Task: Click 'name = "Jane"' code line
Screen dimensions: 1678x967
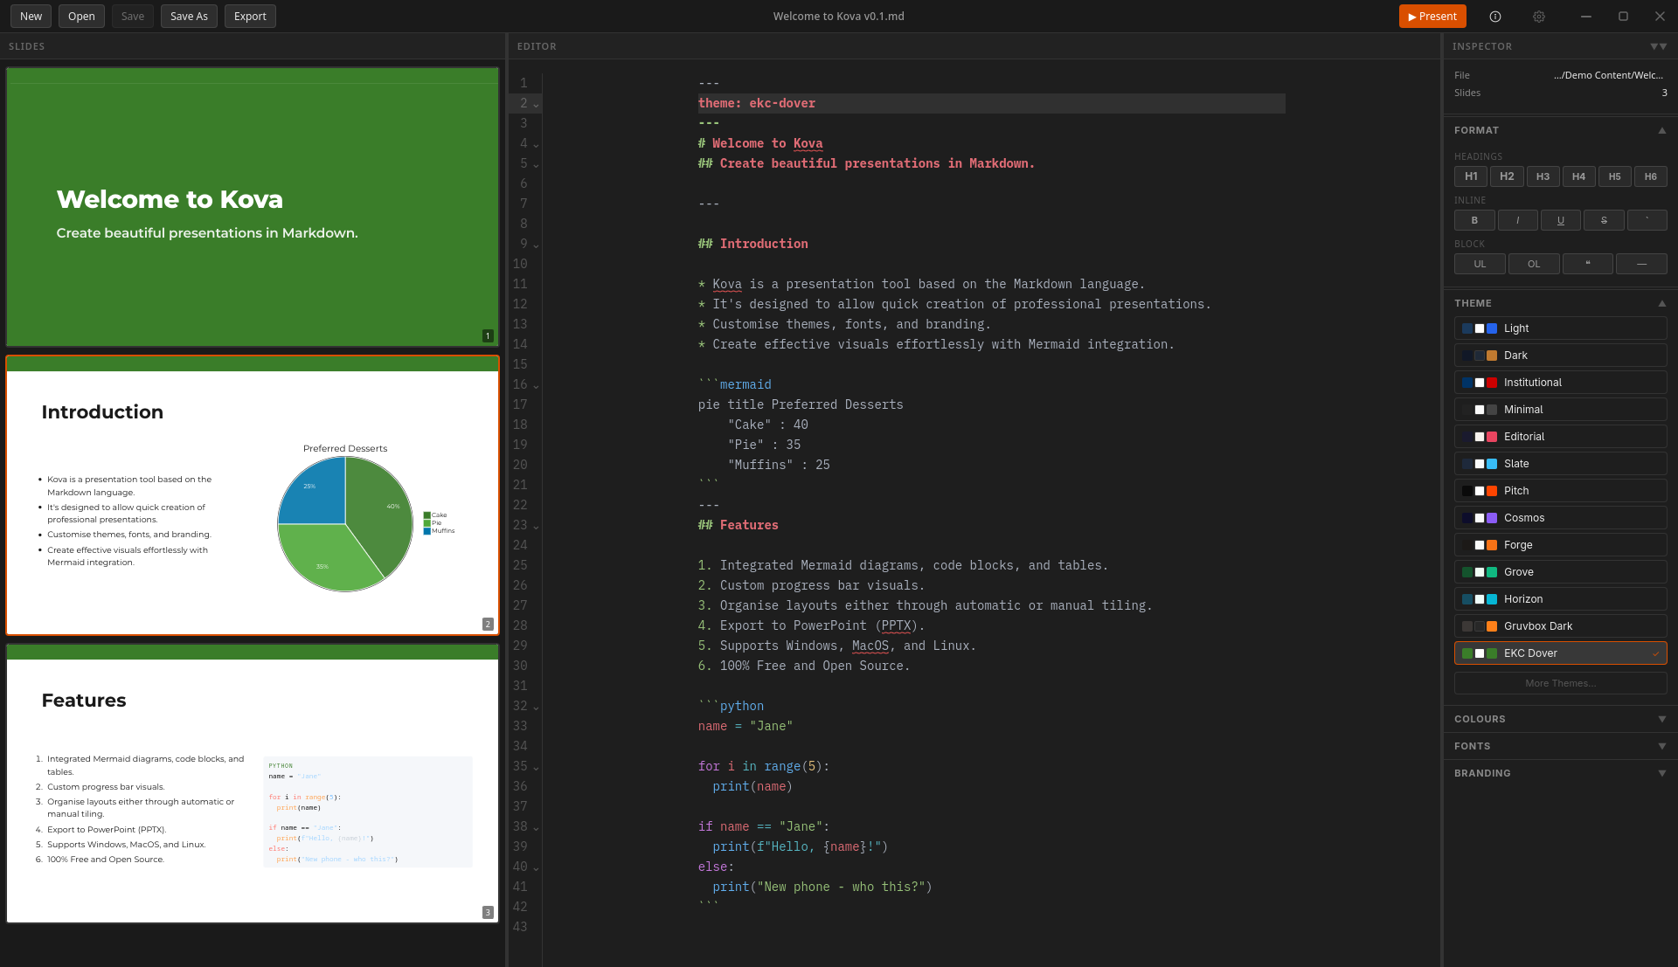Action: tap(745, 726)
